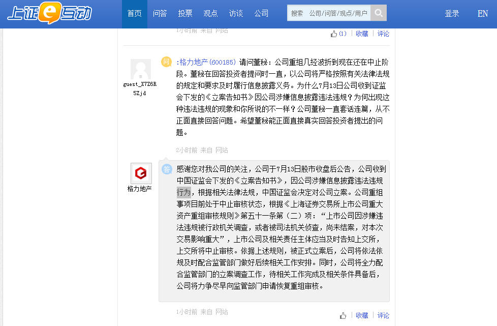Viewport: 497px width, 326px height.
Task: Click the orange 问 question icon
Action: point(166,62)
